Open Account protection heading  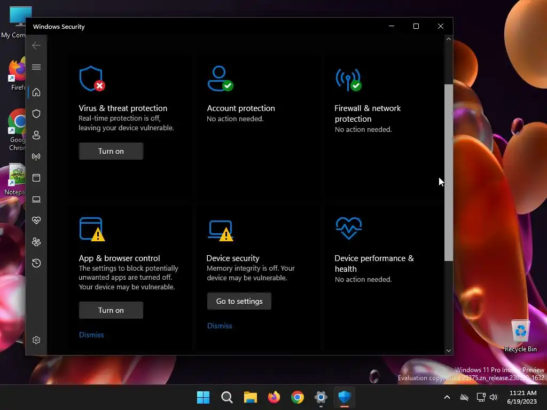click(241, 108)
